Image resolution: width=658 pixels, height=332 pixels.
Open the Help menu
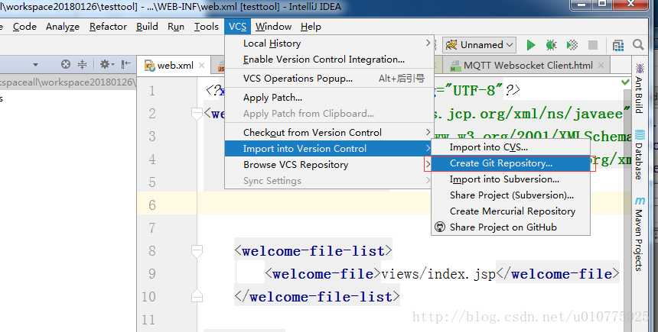tap(311, 27)
